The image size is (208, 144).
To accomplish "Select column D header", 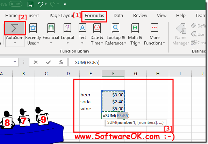I will pos(68,73).
